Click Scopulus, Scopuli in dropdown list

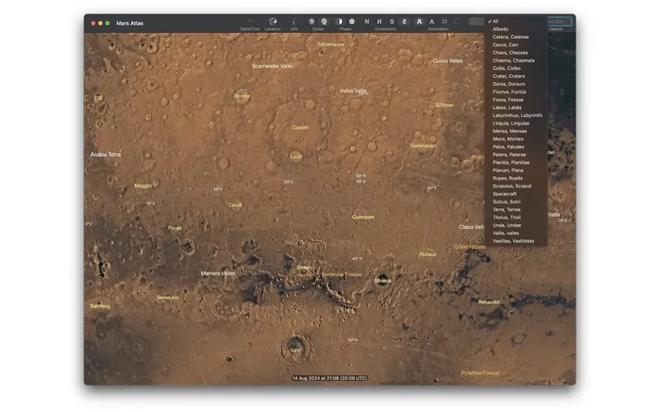coord(516,186)
